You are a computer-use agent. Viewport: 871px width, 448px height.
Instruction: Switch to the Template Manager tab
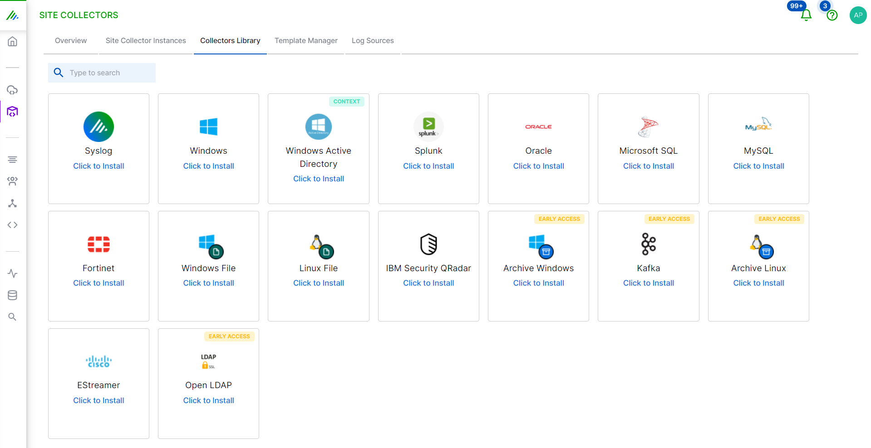coord(306,41)
